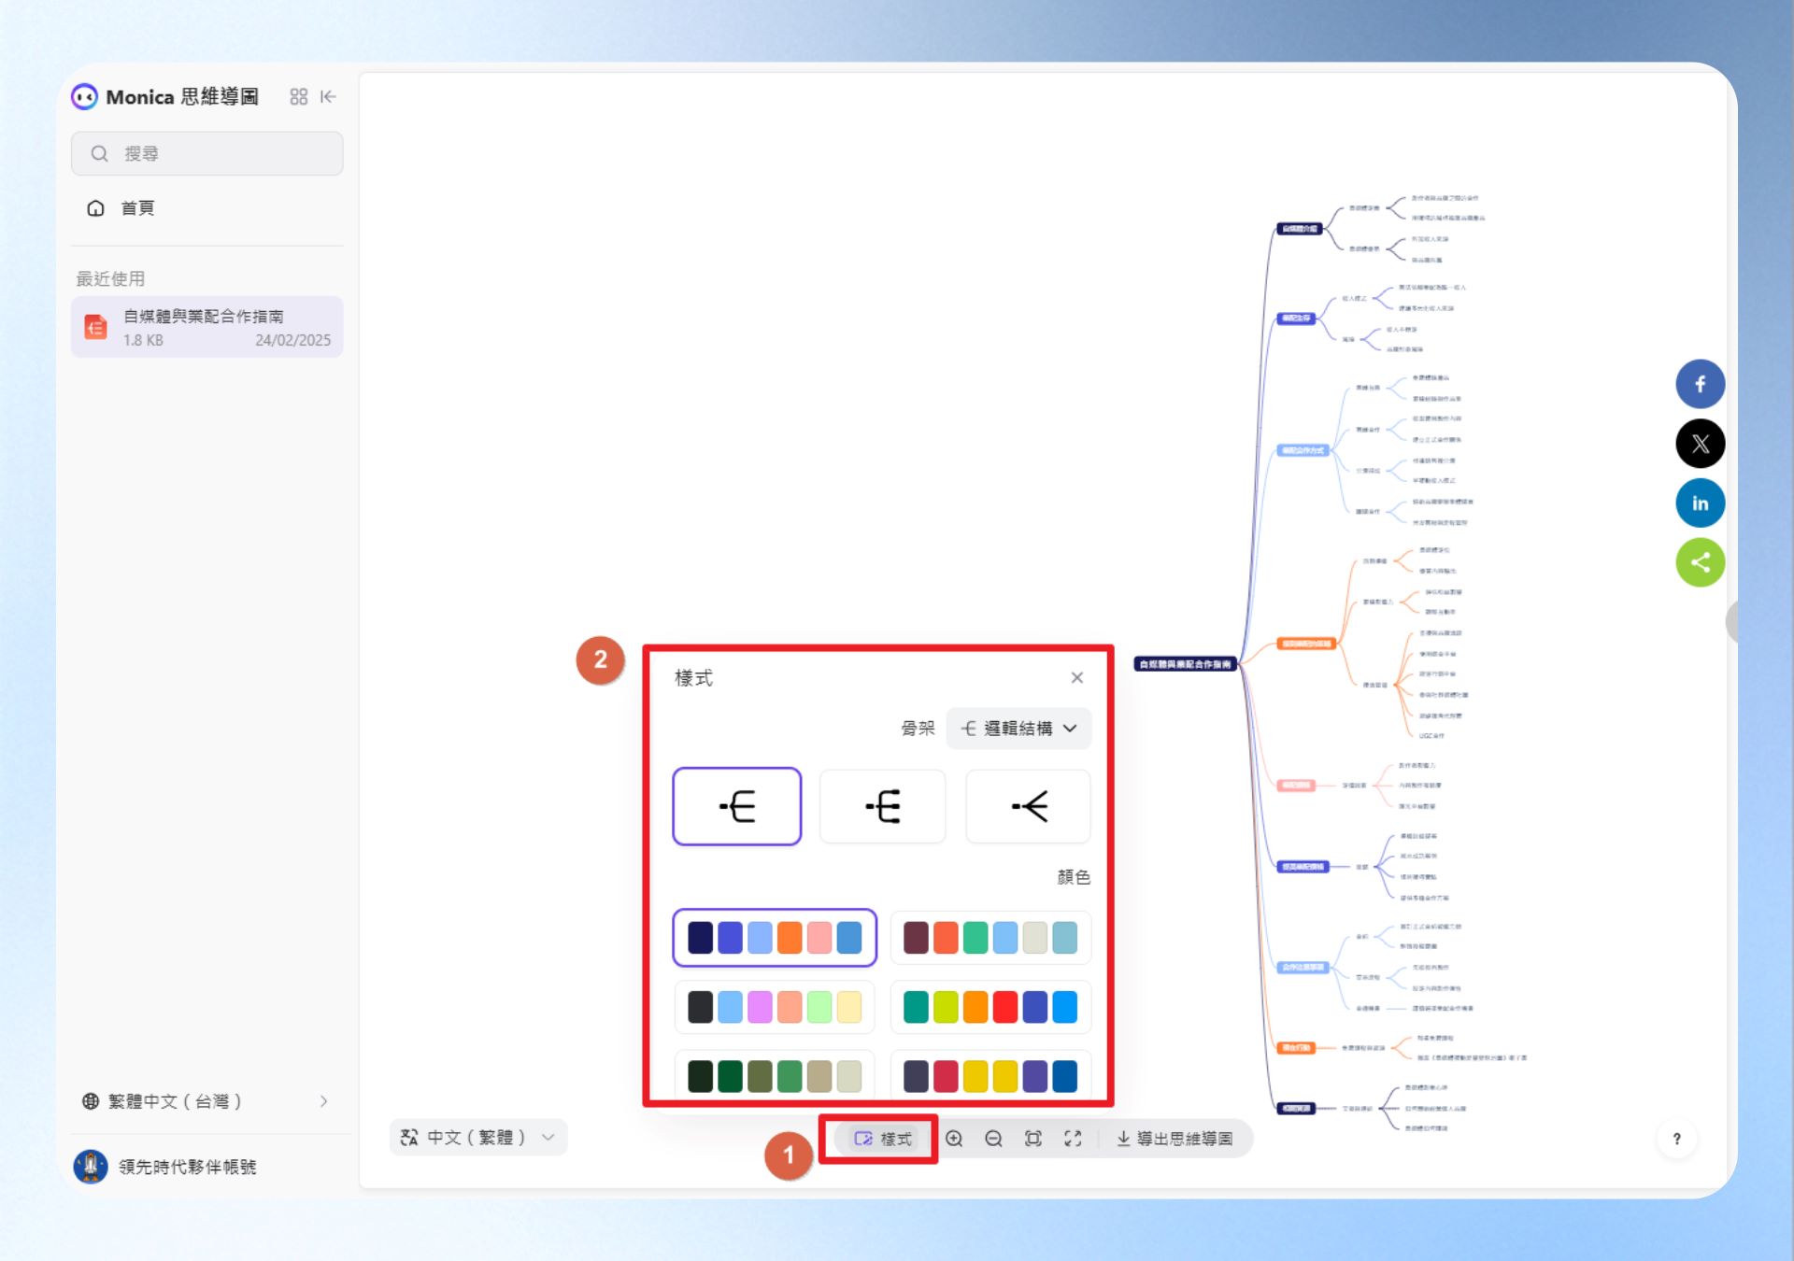Viewport: 1794px width, 1261px height.
Task: Share via the X (Twitter) icon
Action: [x=1700, y=444]
